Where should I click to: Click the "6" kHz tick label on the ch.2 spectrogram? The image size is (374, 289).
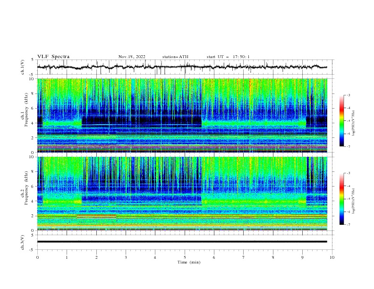tap(34, 187)
